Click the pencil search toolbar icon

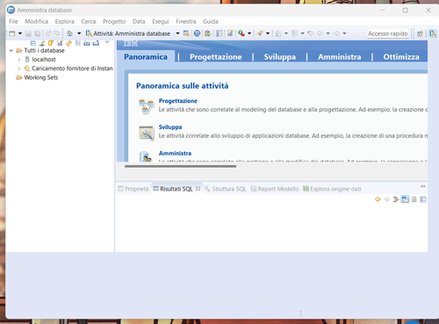(x=260, y=33)
